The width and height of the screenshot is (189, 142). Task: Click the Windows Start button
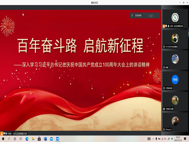3,139
